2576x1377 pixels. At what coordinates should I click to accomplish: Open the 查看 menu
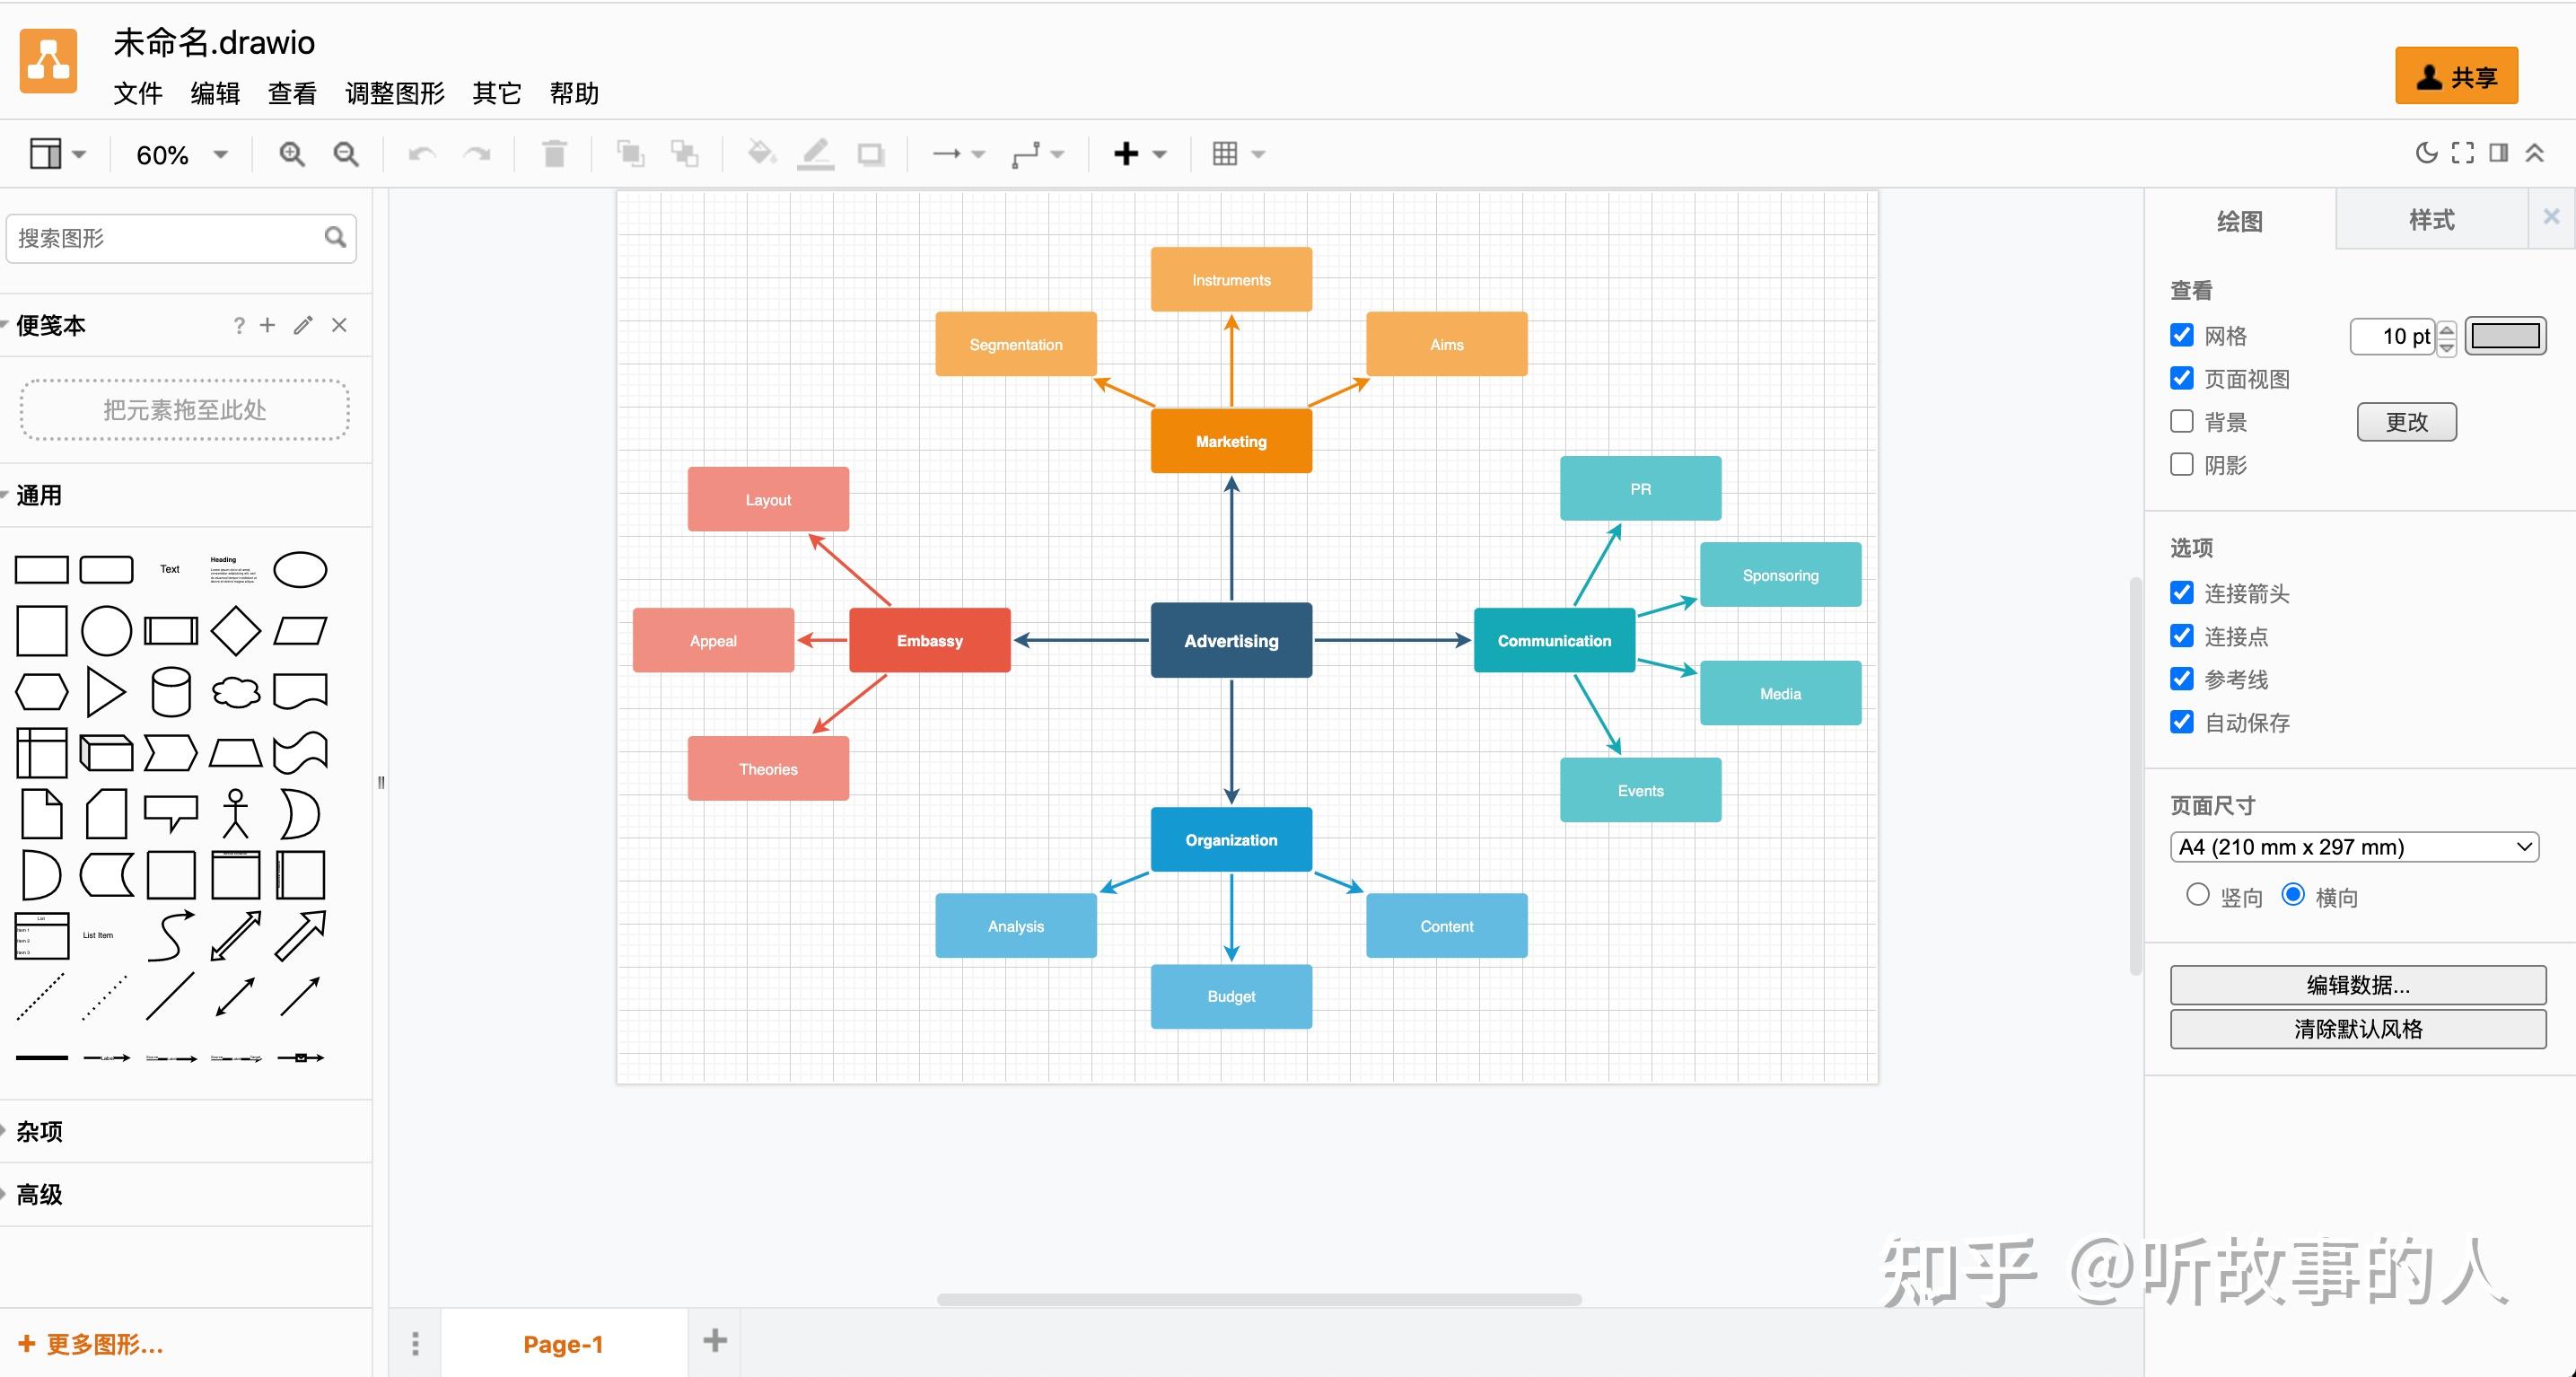coord(292,93)
